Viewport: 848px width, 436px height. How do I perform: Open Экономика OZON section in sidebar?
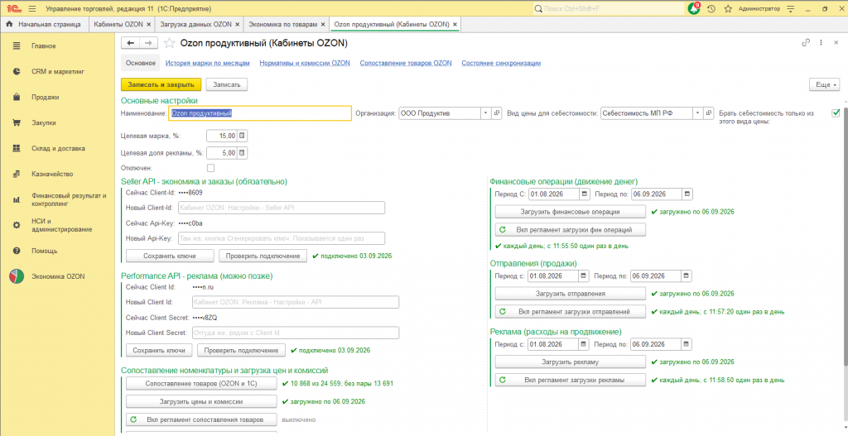[x=57, y=276]
